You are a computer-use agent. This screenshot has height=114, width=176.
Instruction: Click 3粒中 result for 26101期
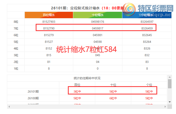click(77, 92)
